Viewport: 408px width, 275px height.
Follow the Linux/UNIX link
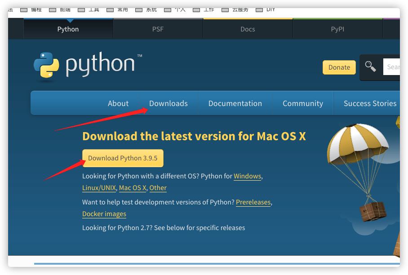[x=99, y=188]
